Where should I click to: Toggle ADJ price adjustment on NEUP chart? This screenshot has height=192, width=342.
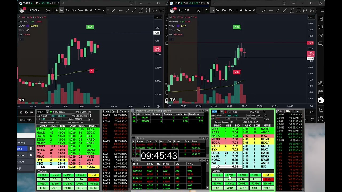coord(312,112)
